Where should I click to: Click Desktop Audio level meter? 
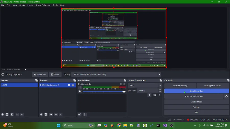coord(104,87)
